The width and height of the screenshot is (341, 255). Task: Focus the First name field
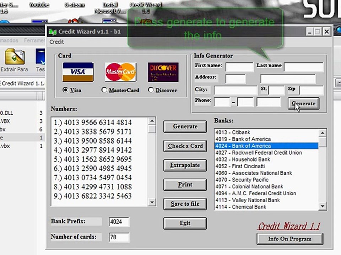(x=239, y=67)
